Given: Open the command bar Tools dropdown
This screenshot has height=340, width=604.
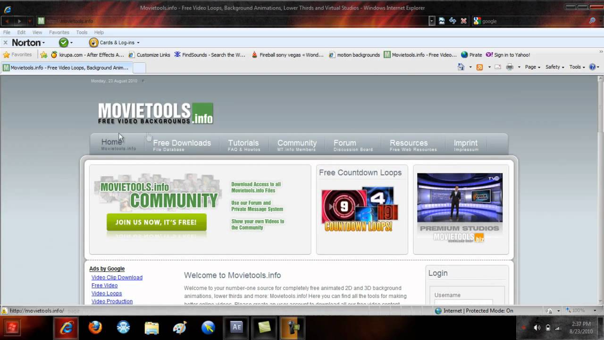Looking at the screenshot, I should 577,67.
